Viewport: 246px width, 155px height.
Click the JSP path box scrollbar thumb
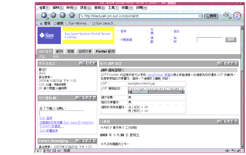(x=140, y=92)
